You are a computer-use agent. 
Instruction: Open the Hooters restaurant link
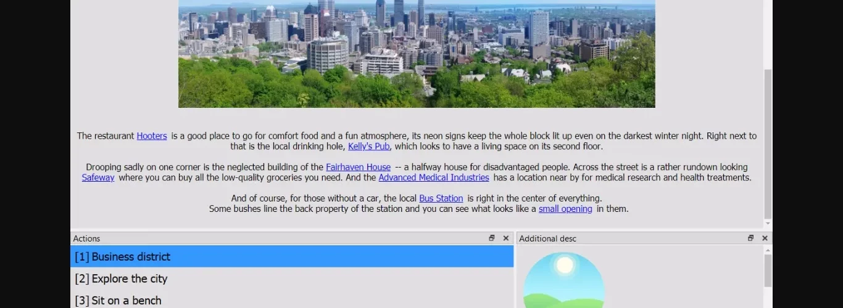click(152, 136)
